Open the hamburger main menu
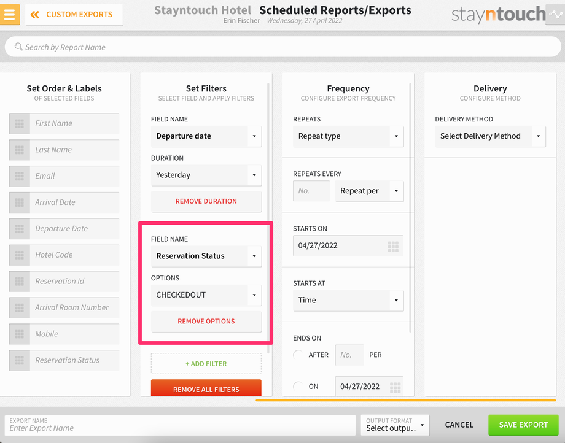Viewport: 565px width, 443px height. coord(9,14)
